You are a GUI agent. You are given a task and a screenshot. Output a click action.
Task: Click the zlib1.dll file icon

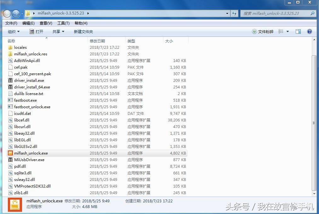point(10,193)
